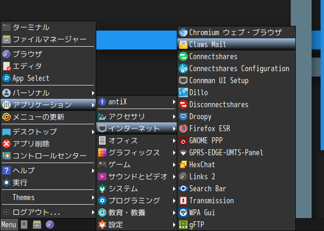324x231 pixels.
Task: Click the Dillo globe icon
Action: pos(183,92)
